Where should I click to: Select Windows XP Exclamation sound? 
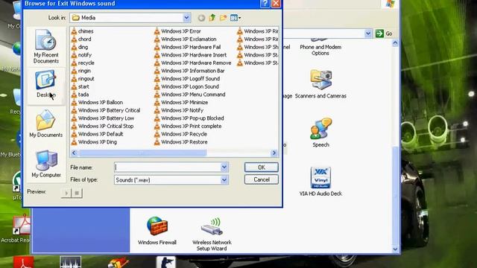tap(186, 39)
